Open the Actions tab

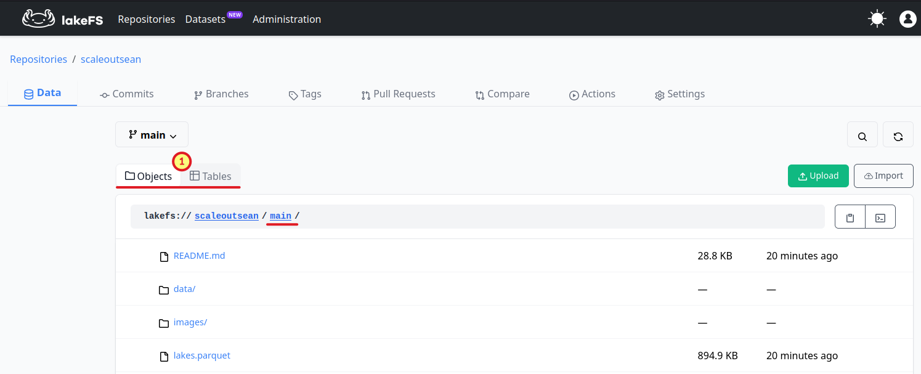pos(592,94)
